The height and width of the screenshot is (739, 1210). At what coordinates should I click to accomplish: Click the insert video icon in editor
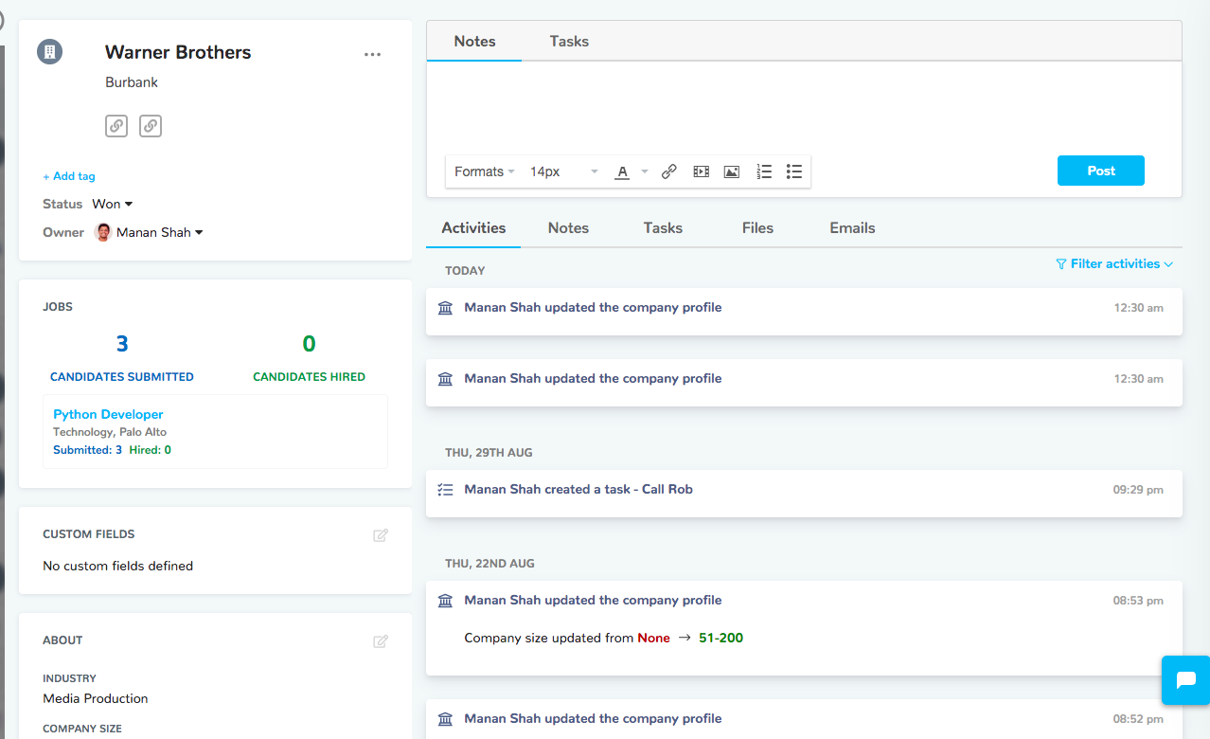coord(701,171)
